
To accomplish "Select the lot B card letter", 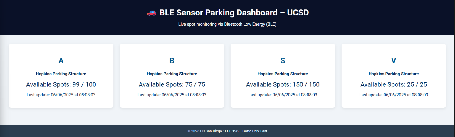I will pyautogui.click(x=172, y=60).
